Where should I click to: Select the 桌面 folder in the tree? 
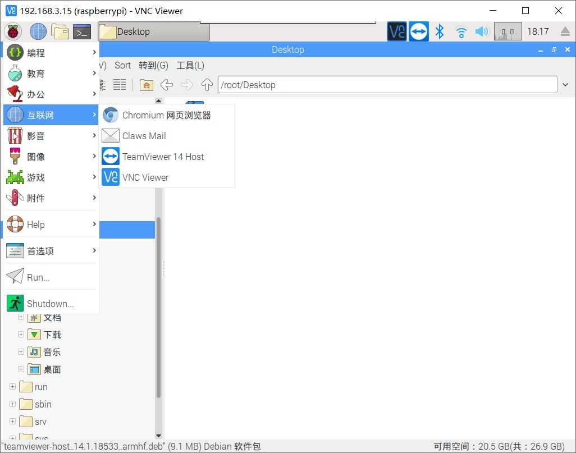(x=44, y=369)
